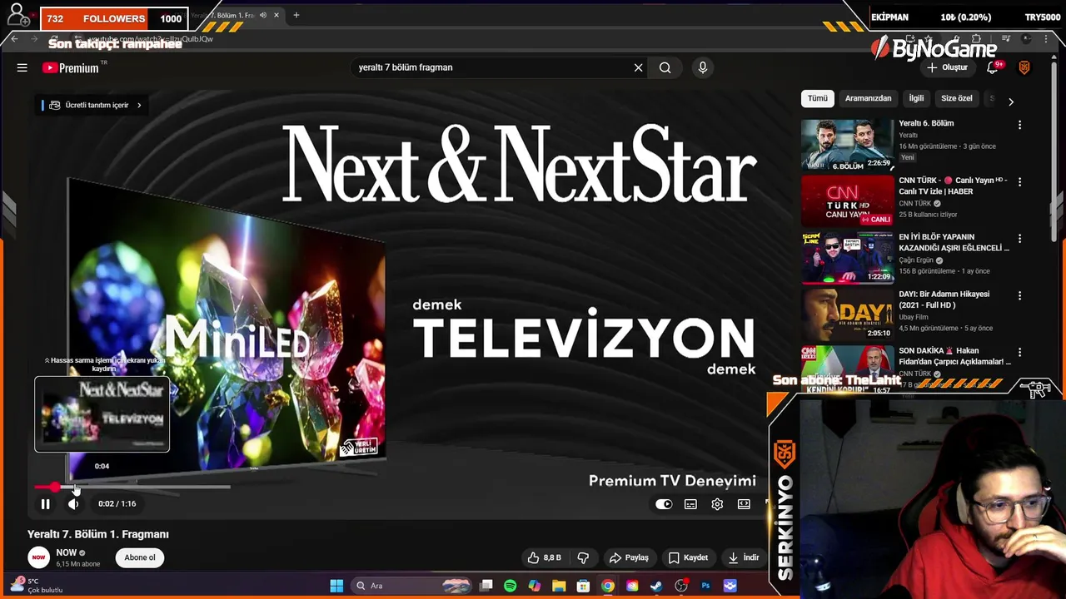The width and height of the screenshot is (1066, 599).
Task: Click the 'Yeraltı 7. Bölüm 1. Fragmanı' title
Action: coord(98,534)
